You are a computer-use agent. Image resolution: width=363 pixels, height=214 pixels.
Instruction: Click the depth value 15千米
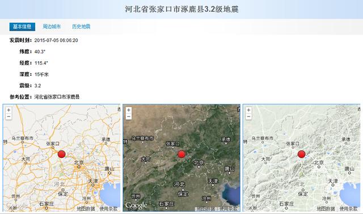pos(41,74)
